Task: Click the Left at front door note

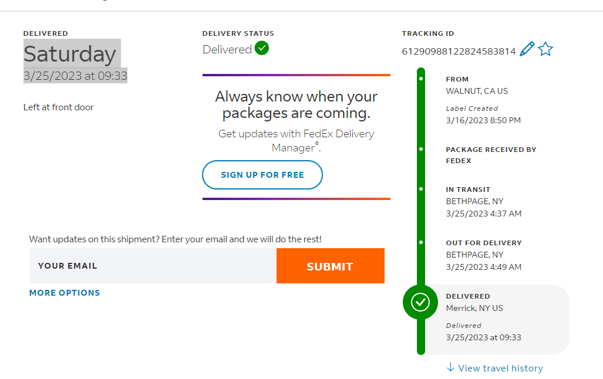Action: click(x=59, y=107)
